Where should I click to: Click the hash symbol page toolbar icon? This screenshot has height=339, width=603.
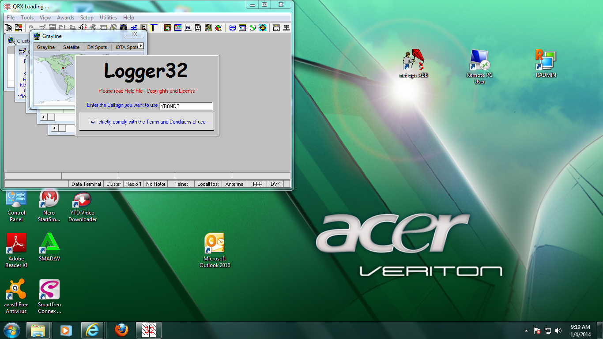pyautogui.click(x=198, y=28)
